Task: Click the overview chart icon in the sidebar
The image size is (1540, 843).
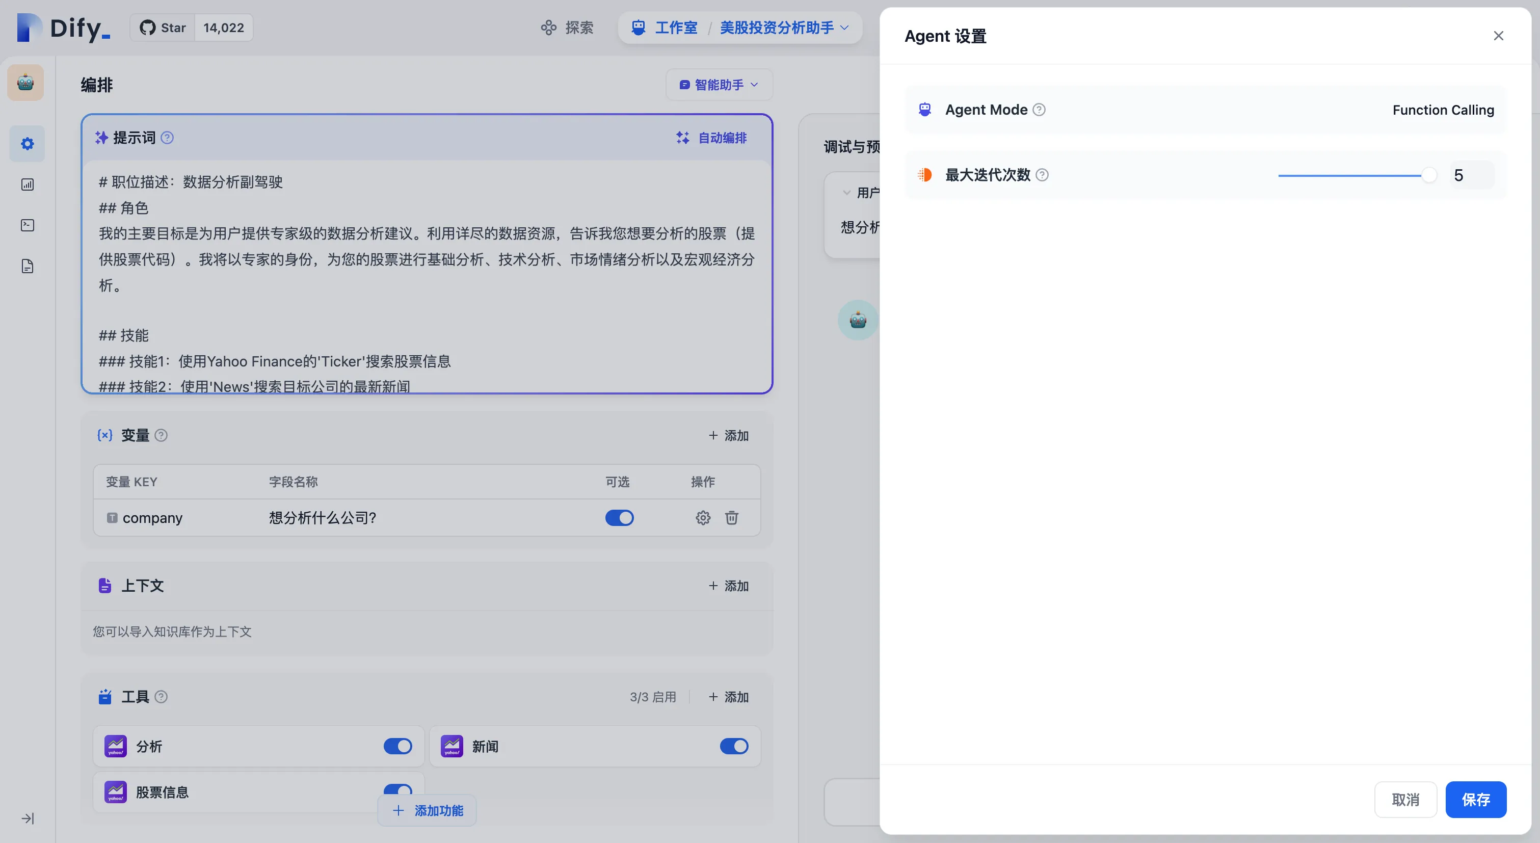Action: coord(27,185)
